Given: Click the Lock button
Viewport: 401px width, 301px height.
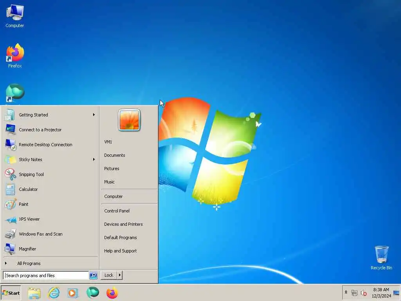Looking at the screenshot, I should click(109, 275).
